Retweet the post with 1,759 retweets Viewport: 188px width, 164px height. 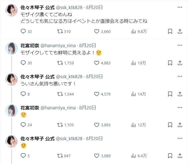tap(60, 63)
